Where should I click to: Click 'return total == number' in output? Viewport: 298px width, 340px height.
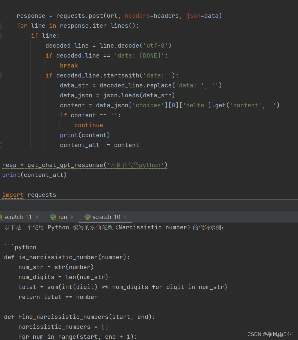(58, 297)
